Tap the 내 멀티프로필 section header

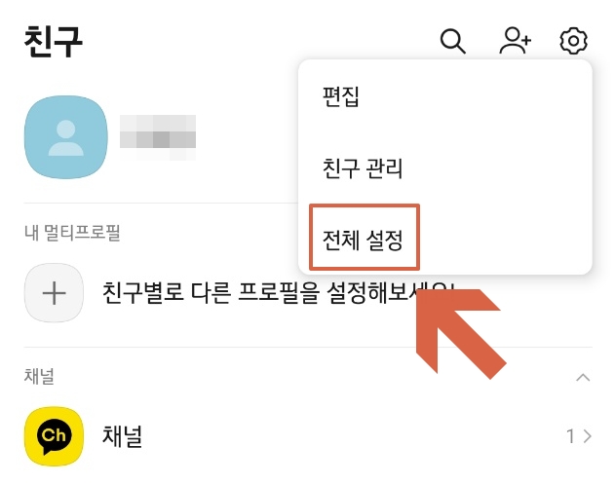[x=72, y=233]
